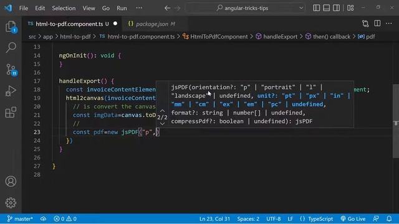Viewport: 399px width, 224px height.
Task: Open the File menu
Action: point(24,8)
